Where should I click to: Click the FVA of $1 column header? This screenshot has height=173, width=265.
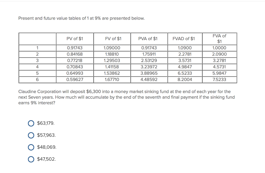219,39
